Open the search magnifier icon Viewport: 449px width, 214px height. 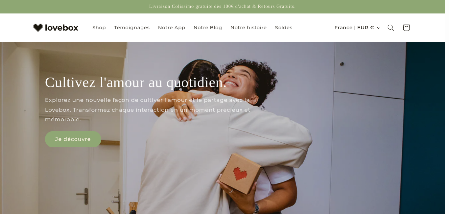(391, 28)
